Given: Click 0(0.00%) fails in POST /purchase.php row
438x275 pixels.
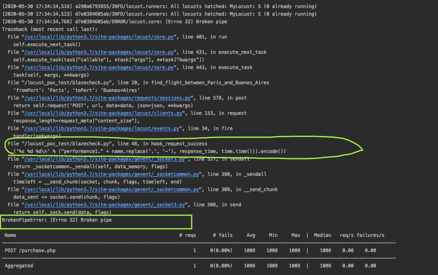Looking at the screenshot, I should 221,251.
